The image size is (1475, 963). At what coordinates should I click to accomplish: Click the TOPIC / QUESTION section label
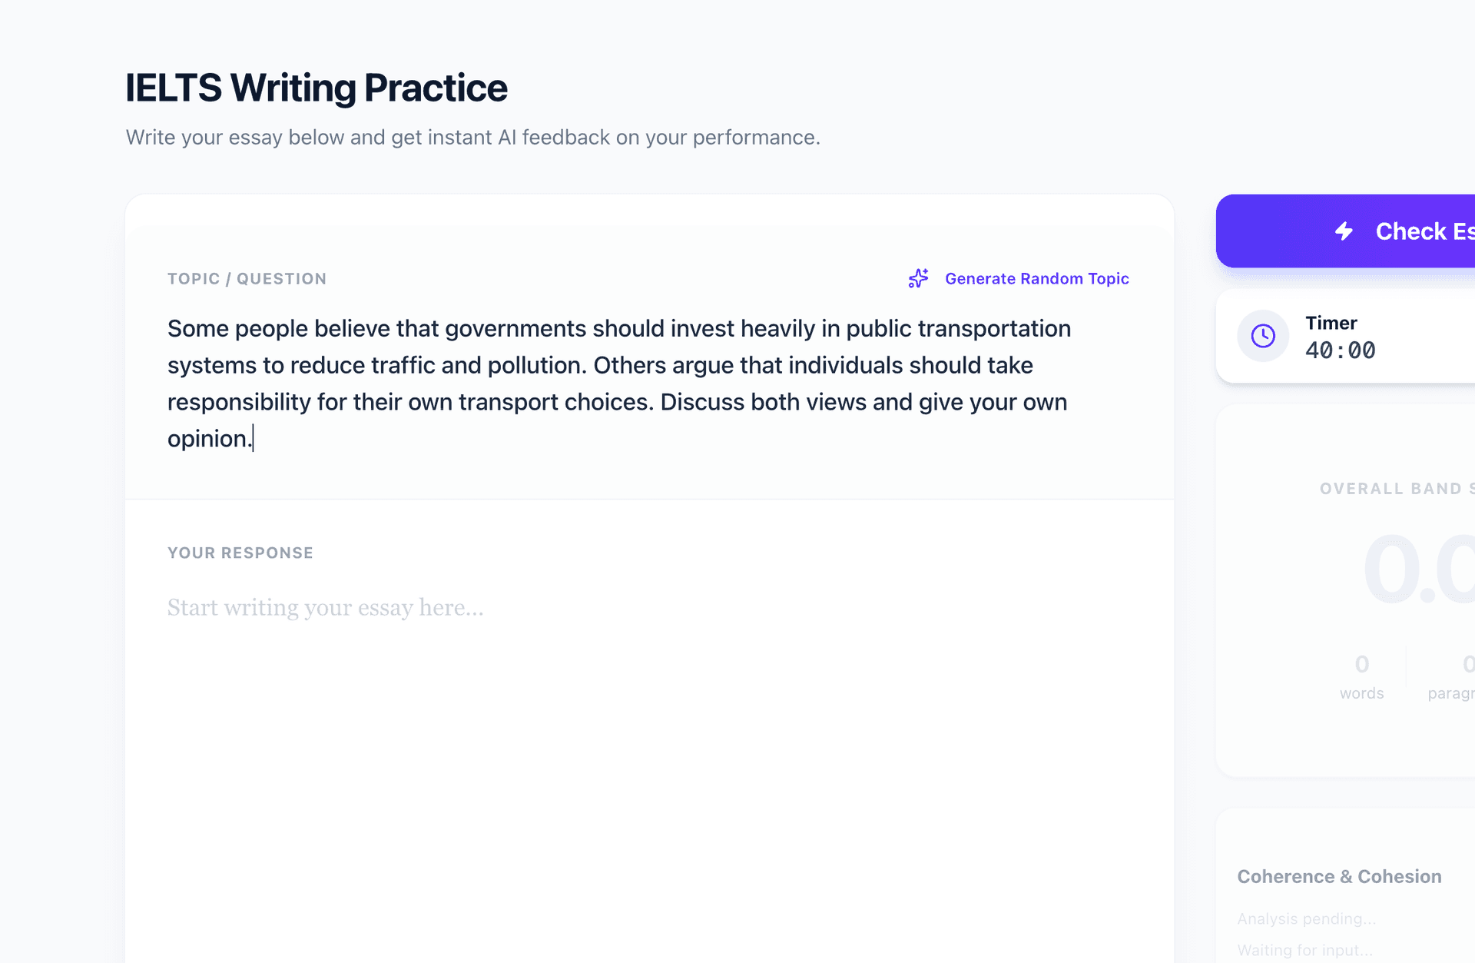click(x=247, y=279)
